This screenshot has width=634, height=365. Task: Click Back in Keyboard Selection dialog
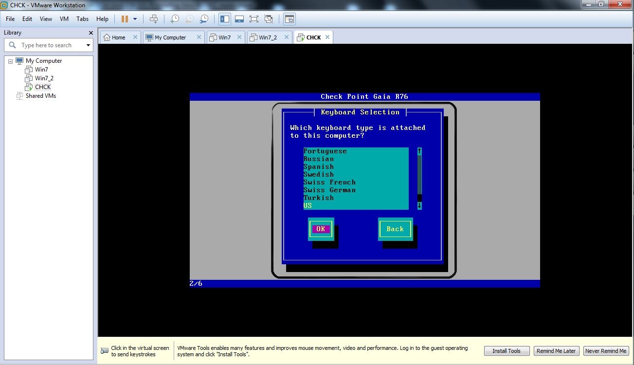pyautogui.click(x=395, y=229)
